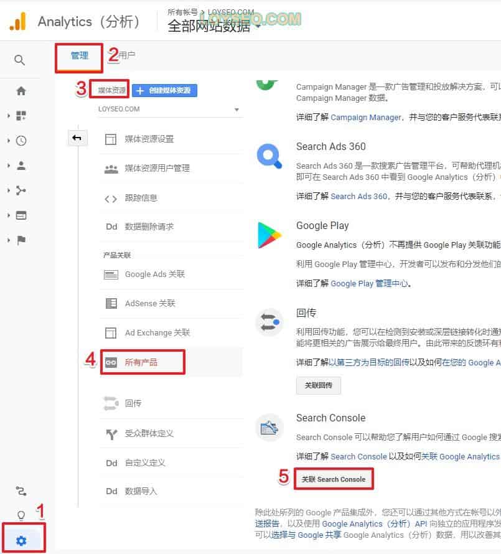Image resolution: width=501 pixels, height=554 pixels.
Task: Open the Attribution path icon in sidebar
Action: pos(21,491)
